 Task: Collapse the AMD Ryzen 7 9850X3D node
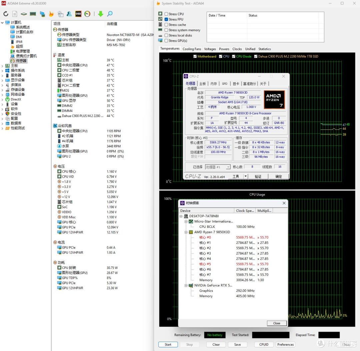(186, 232)
